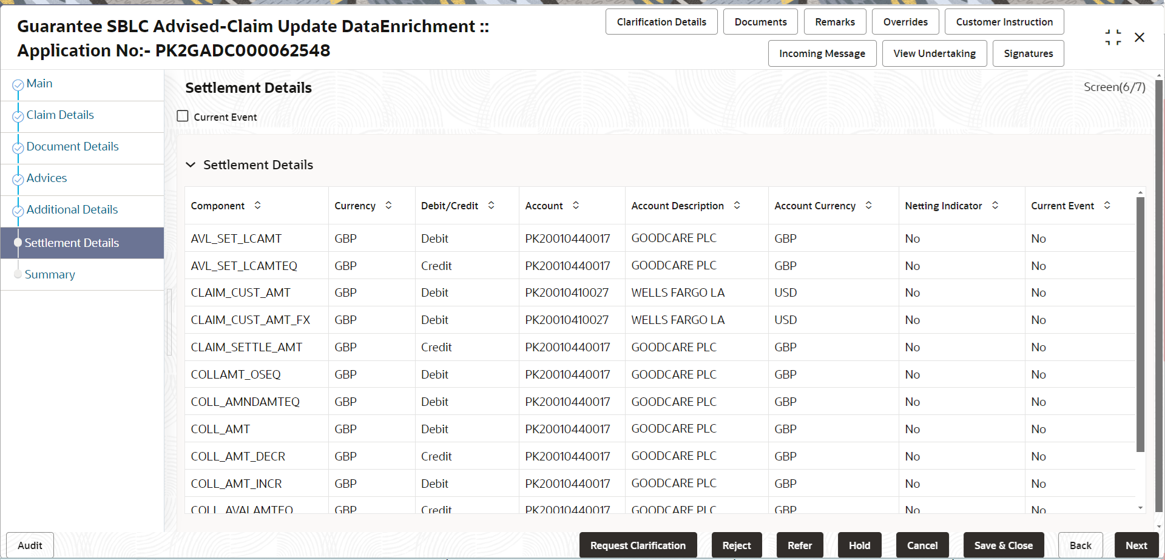Tick the Current Event checkbox
The height and width of the screenshot is (560, 1165).
(183, 116)
